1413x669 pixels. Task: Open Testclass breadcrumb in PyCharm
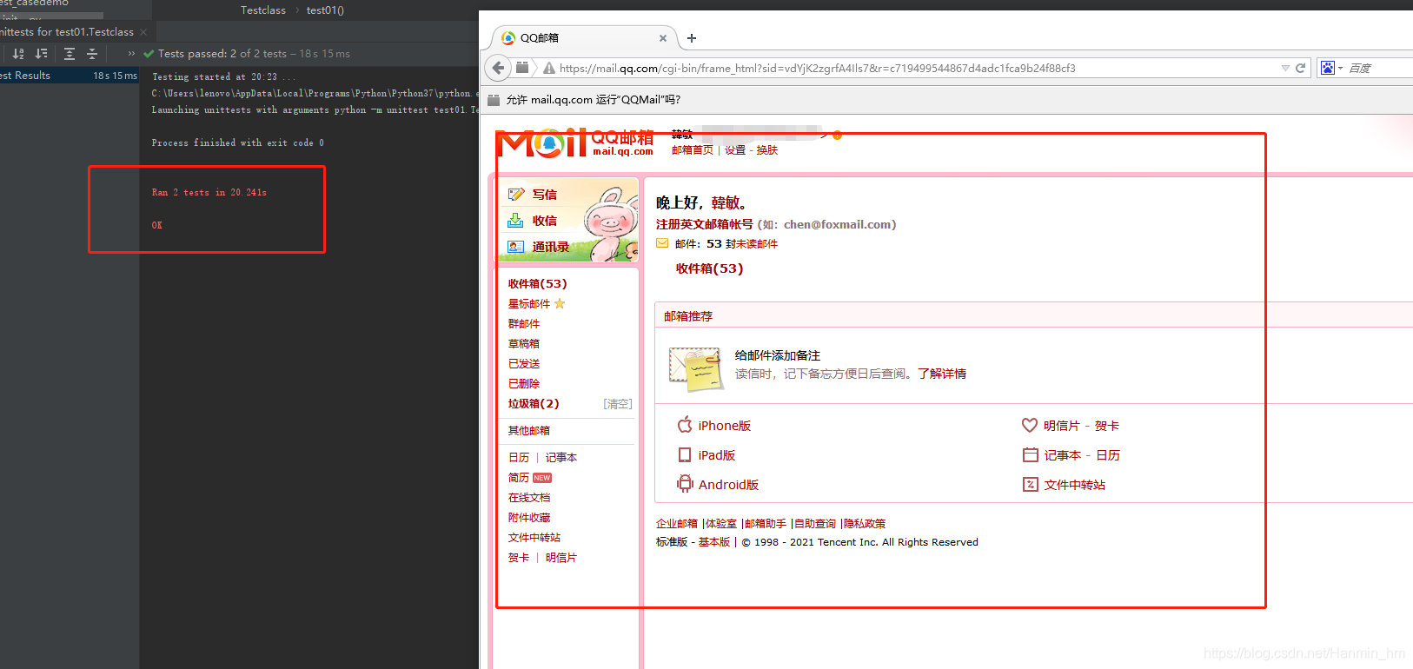click(262, 10)
